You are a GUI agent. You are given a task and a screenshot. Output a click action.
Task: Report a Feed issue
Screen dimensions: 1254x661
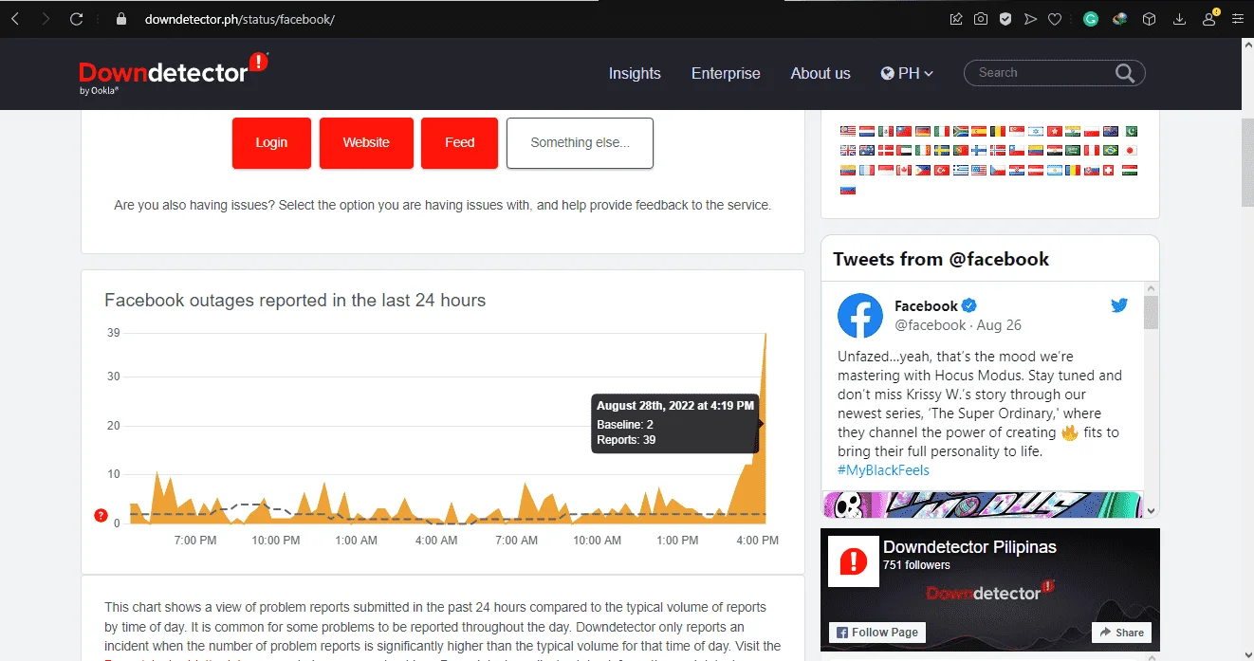pyautogui.click(x=459, y=143)
